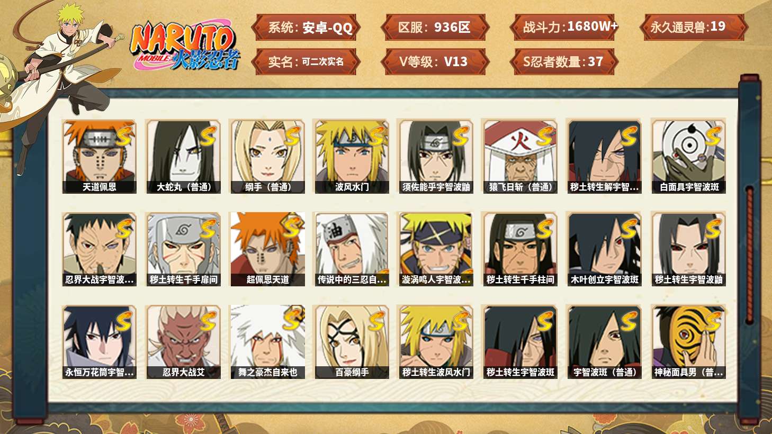The width and height of the screenshot is (772, 434).
Task: Click the Naruto Mobile 火影忍者 logo
Action: click(185, 46)
